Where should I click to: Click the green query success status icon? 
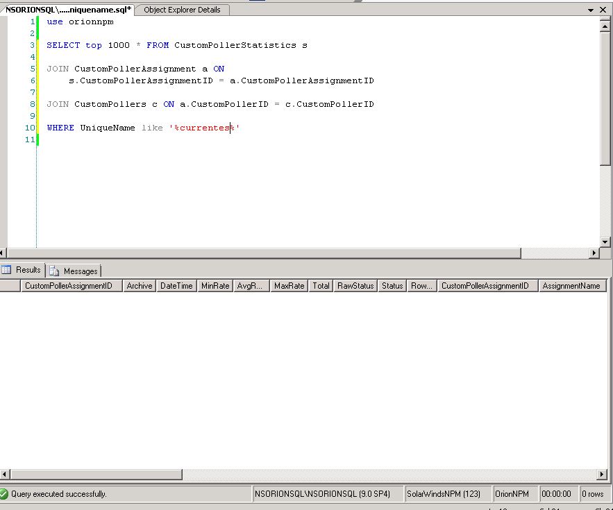pos(4,494)
